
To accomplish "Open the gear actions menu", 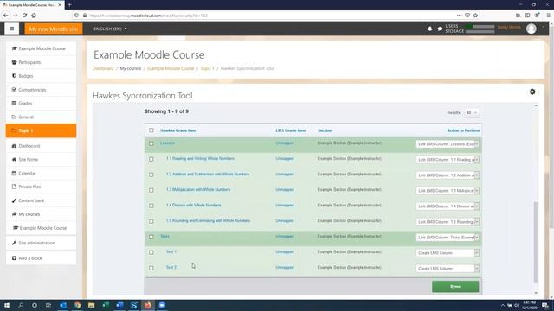I will click(532, 92).
